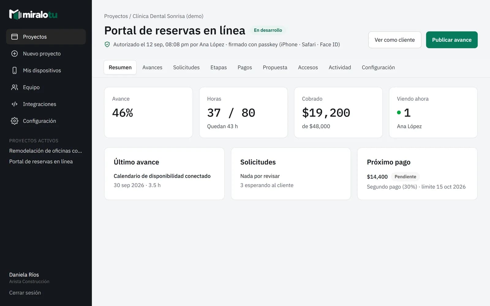This screenshot has height=306, width=490.
Task: Open the Accesos tab
Action: tap(308, 67)
